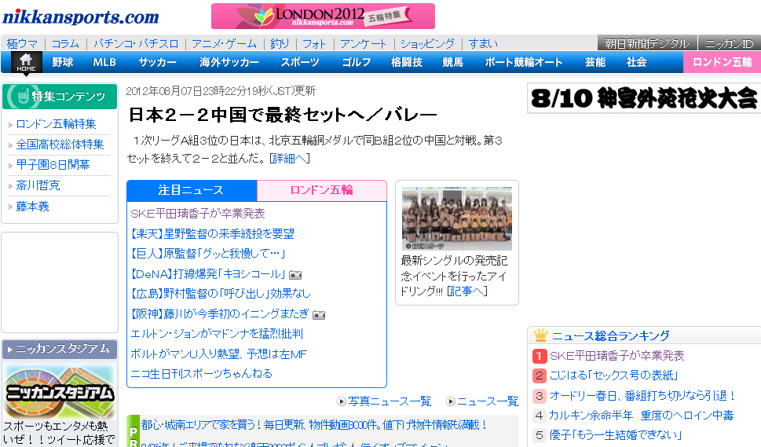
Task: Open ニッカンスタジアム sidebar header
Action: tap(60, 349)
